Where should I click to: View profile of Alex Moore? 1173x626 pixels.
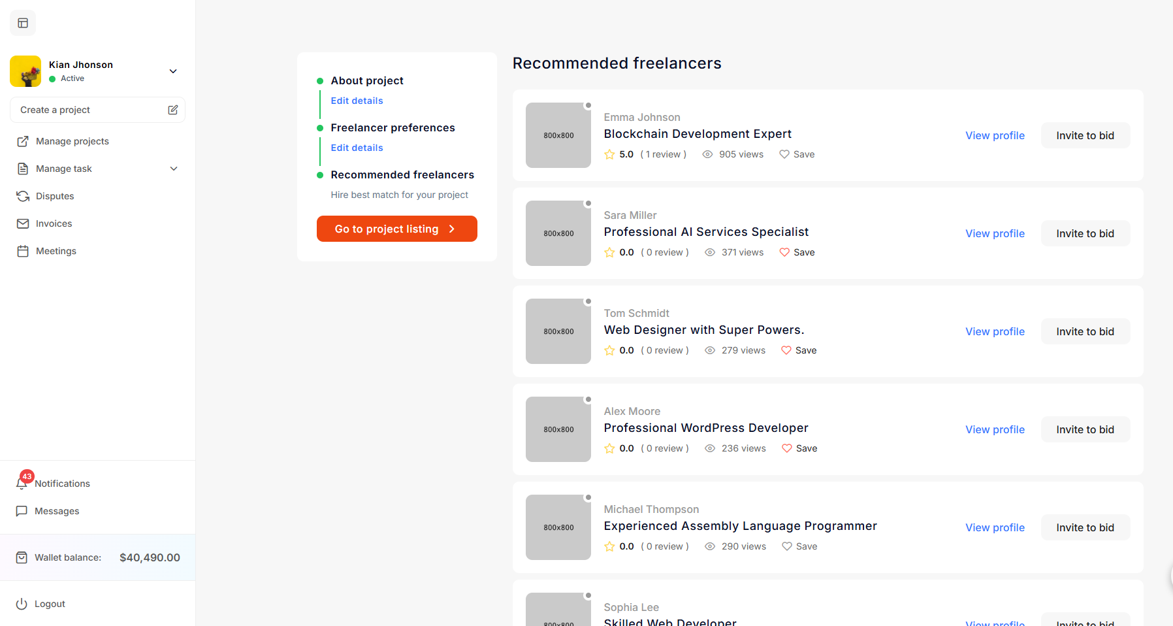pyautogui.click(x=995, y=429)
